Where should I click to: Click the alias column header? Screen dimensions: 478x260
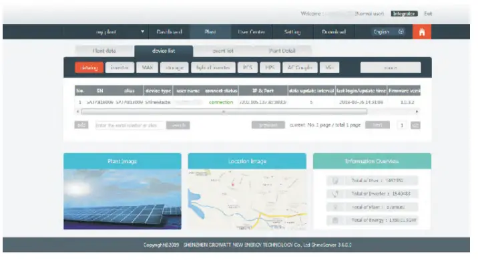(130, 91)
